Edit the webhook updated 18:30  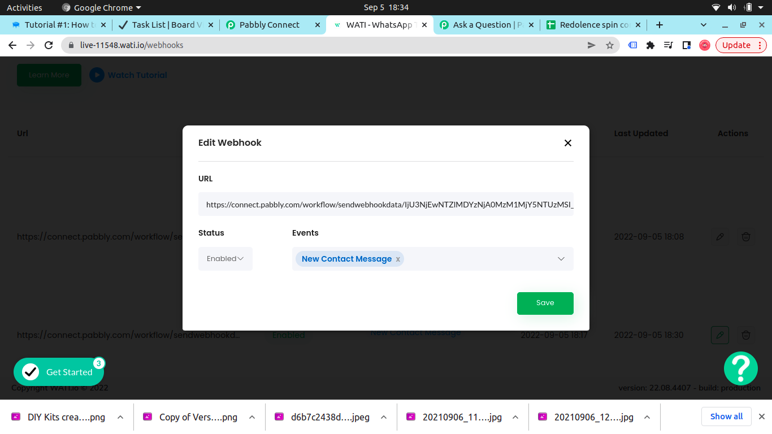720,335
